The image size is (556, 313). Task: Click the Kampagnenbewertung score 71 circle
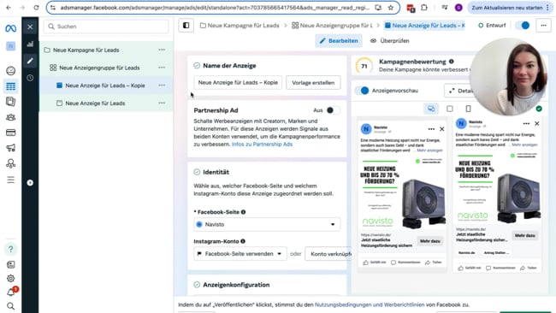pyautogui.click(x=364, y=67)
